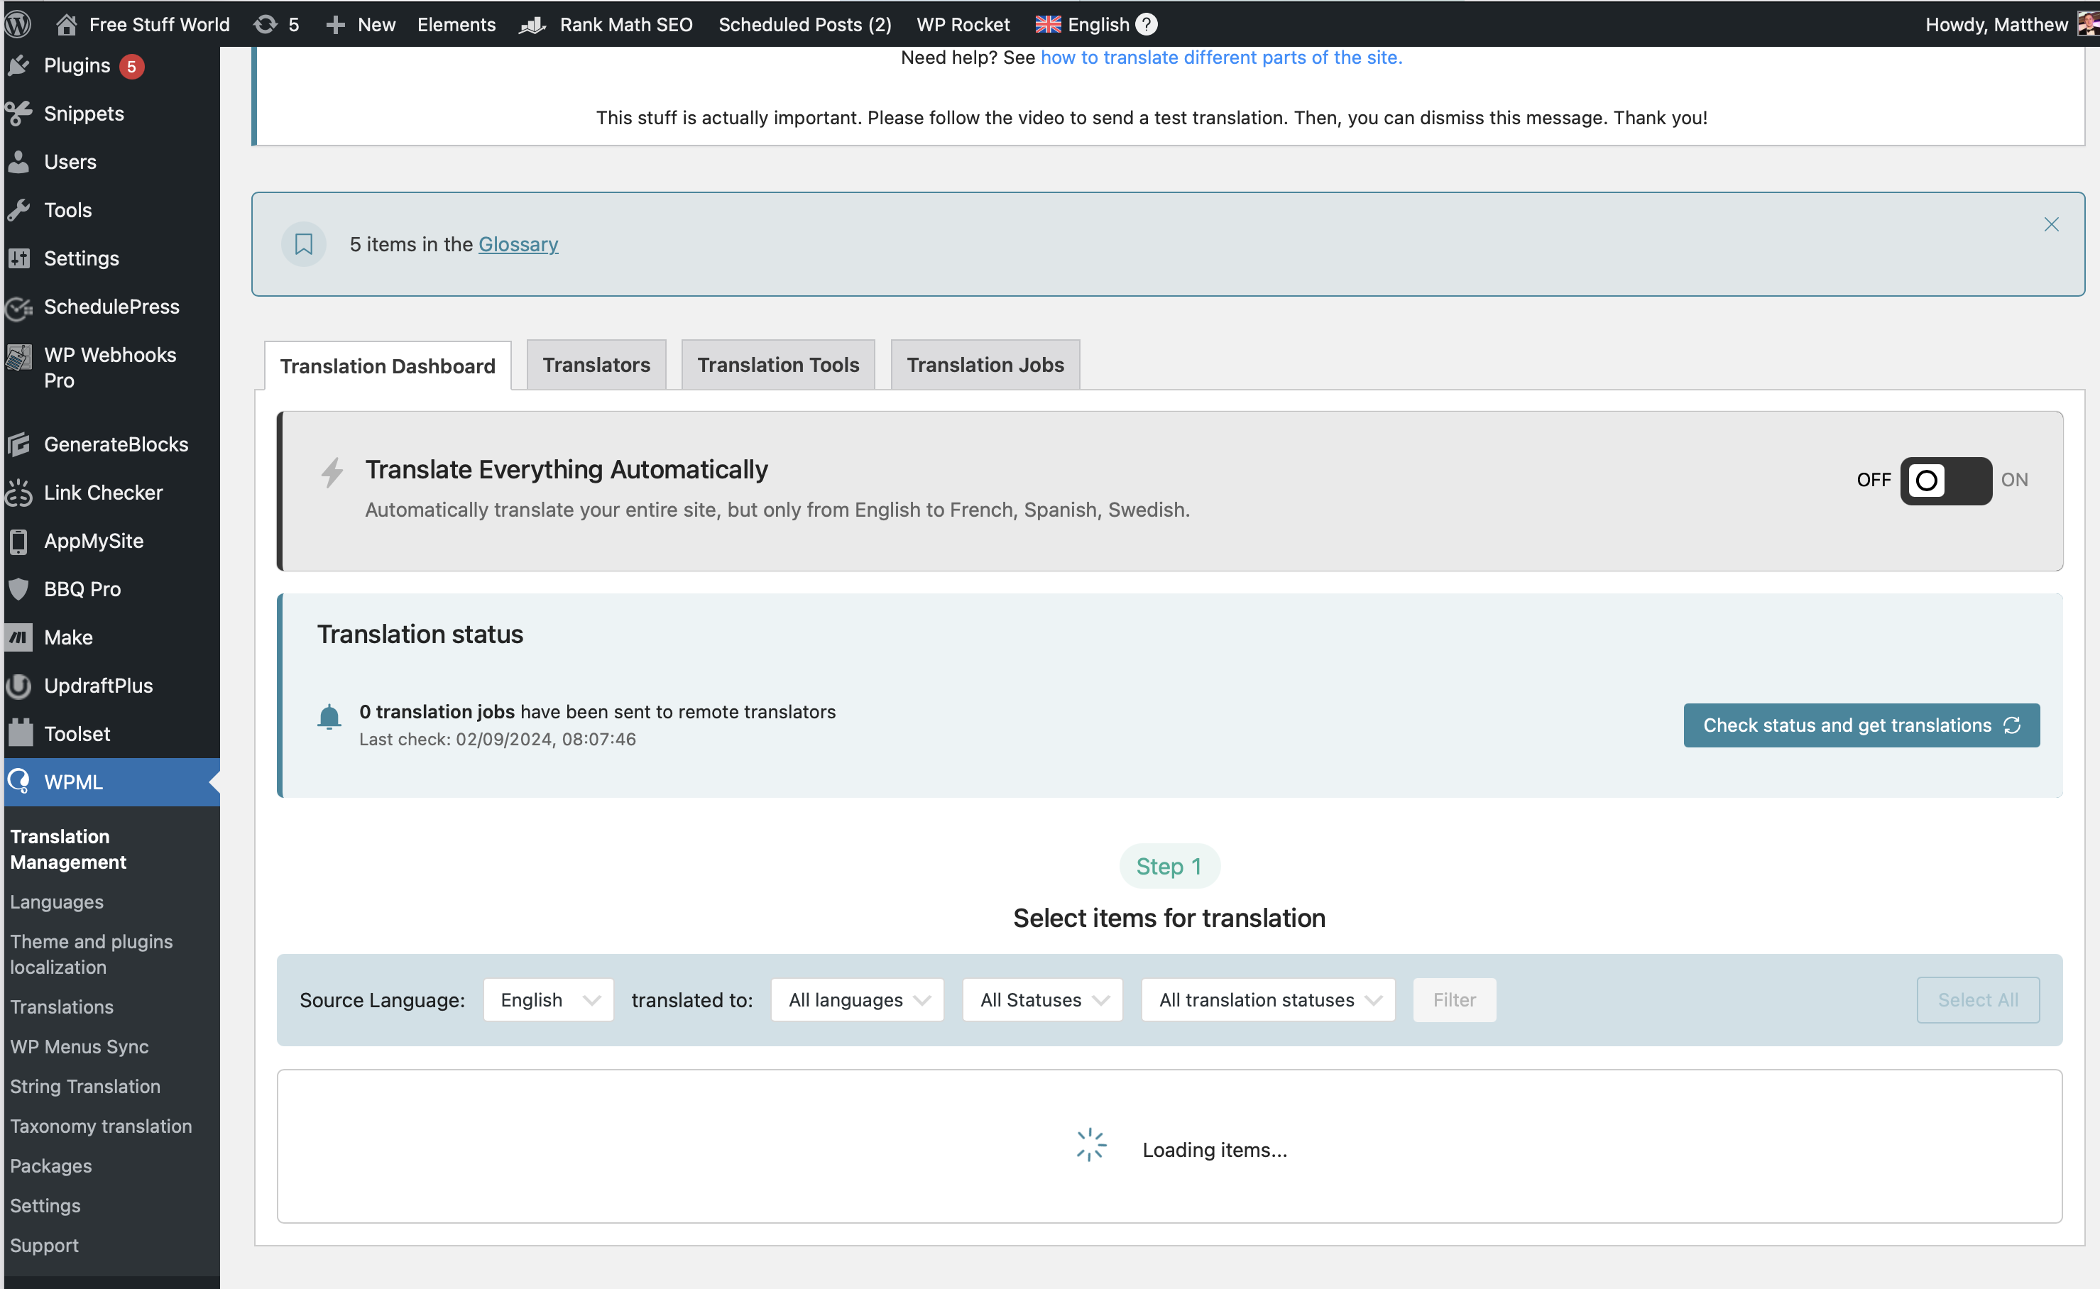Image resolution: width=2100 pixels, height=1289 pixels.
Task: Click the Filter button
Action: click(x=1454, y=999)
